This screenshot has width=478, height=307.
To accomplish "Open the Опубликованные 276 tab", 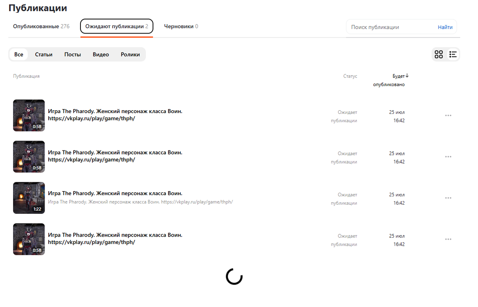I will click(41, 27).
